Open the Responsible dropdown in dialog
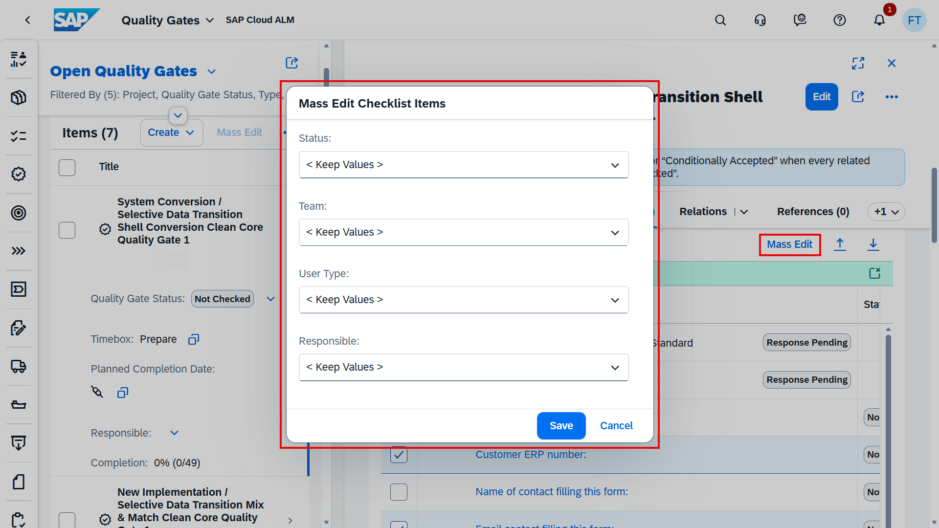Viewport: 939px width, 528px height. (463, 367)
